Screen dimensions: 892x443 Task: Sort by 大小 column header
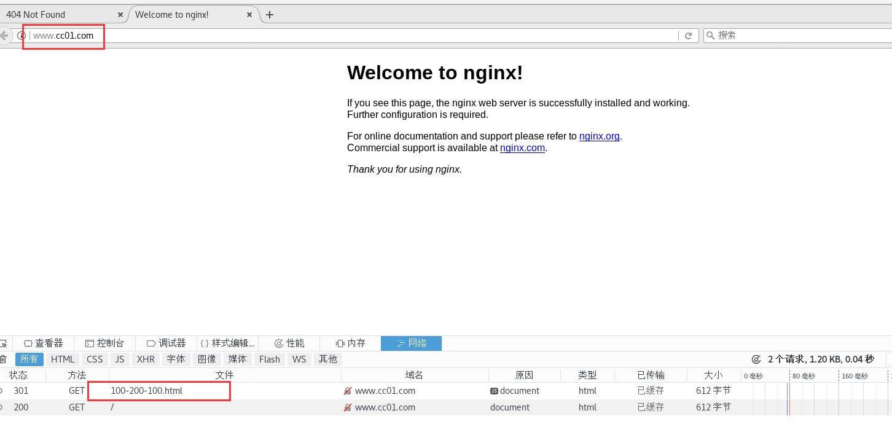point(713,375)
